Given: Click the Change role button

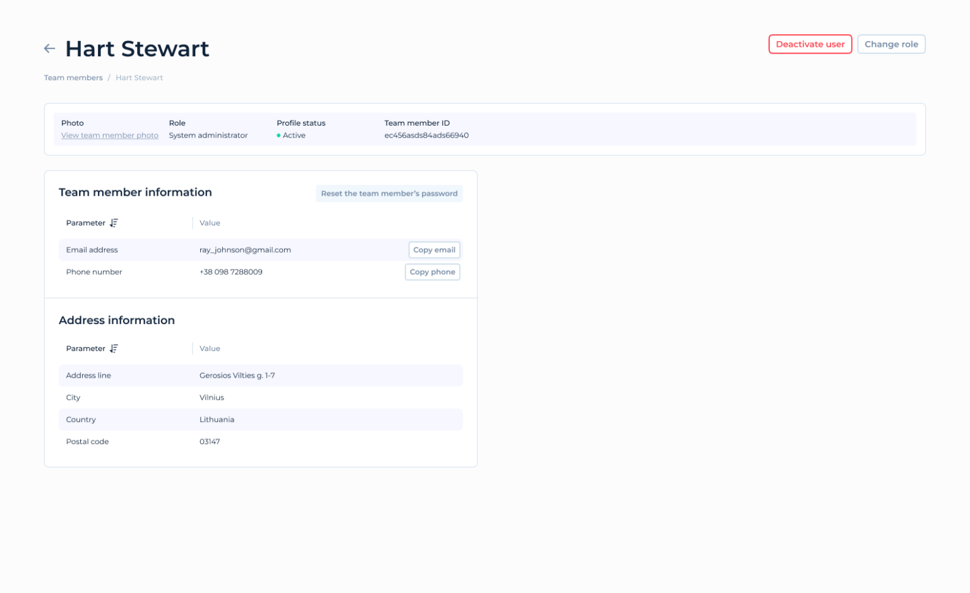Looking at the screenshot, I should (x=891, y=44).
